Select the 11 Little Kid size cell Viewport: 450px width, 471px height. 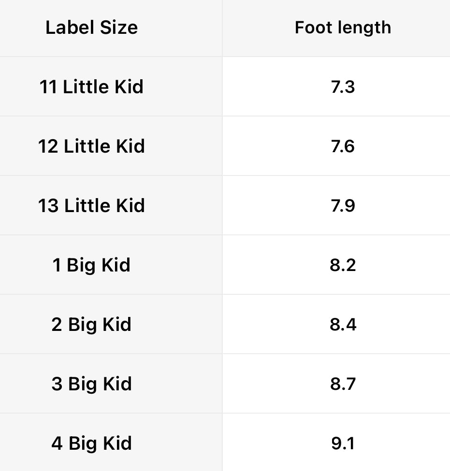91,87
